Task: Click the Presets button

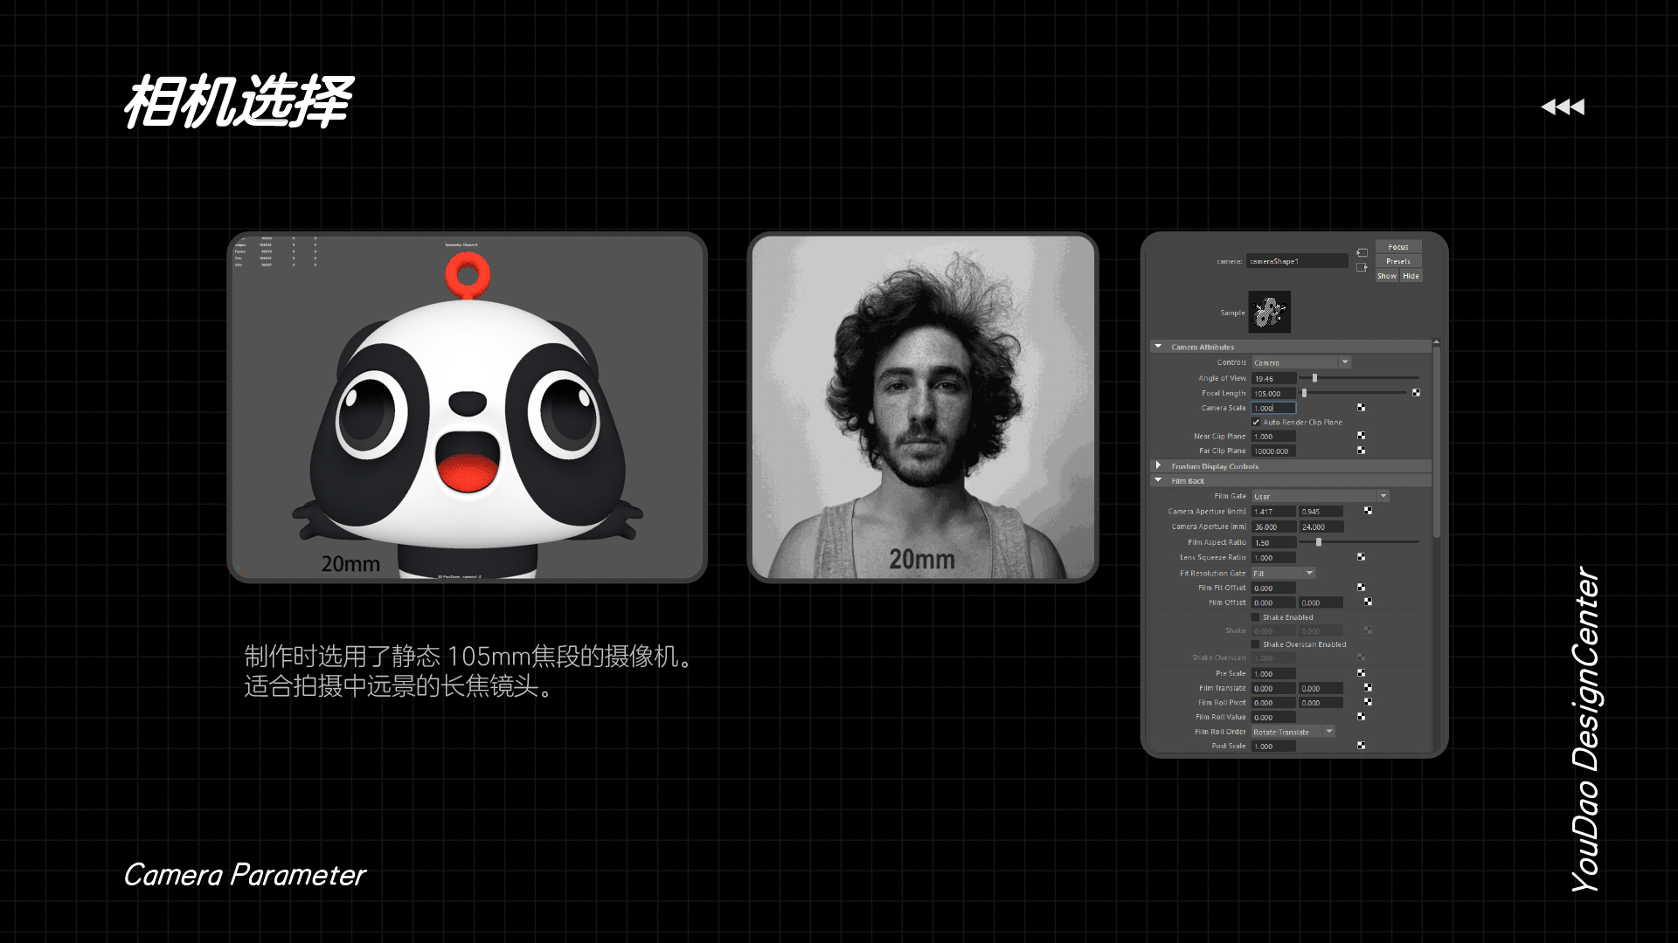Action: click(x=1398, y=261)
